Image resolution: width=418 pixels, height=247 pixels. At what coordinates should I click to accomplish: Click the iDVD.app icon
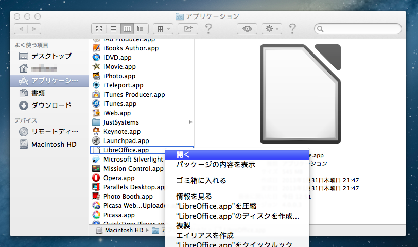[96, 57]
